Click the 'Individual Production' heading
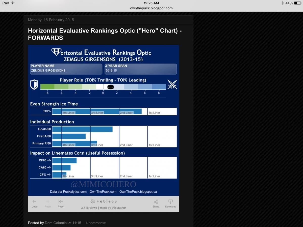Screen dimensions: 303x227 pos(52,122)
